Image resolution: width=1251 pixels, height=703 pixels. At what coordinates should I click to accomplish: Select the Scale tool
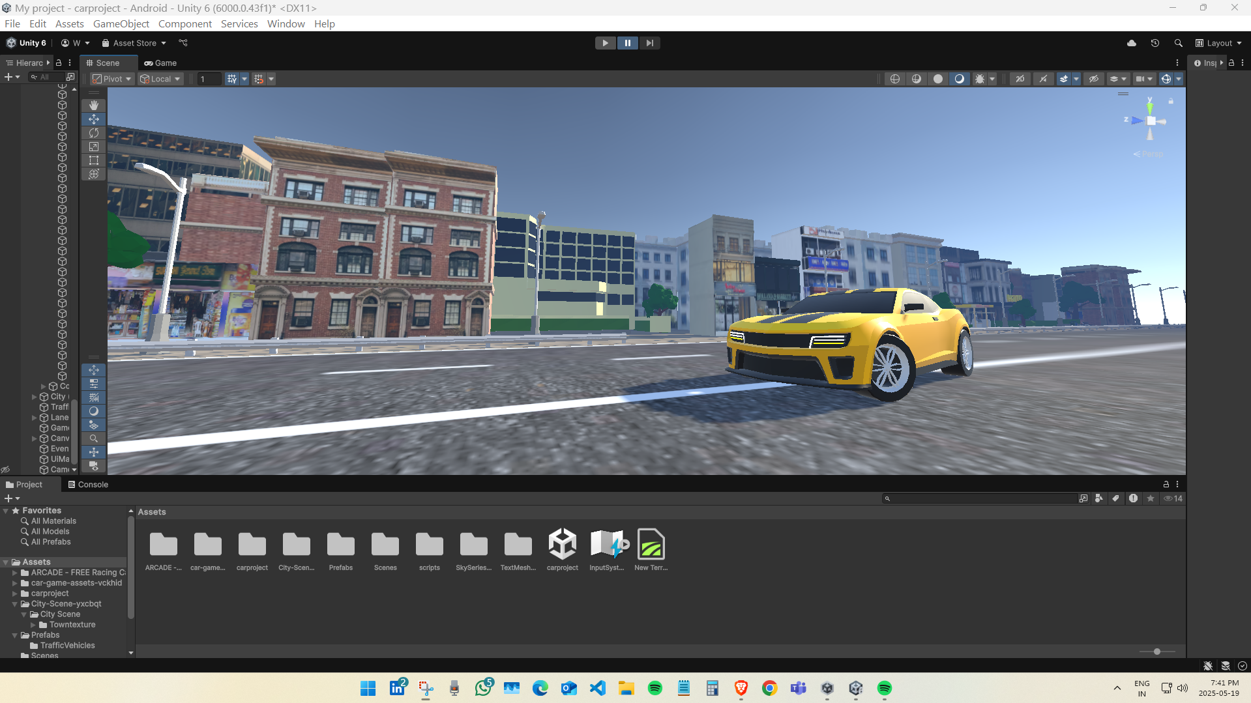[x=94, y=147]
